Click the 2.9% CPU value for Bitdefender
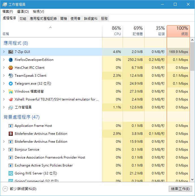195x196 pixels. (117, 134)
